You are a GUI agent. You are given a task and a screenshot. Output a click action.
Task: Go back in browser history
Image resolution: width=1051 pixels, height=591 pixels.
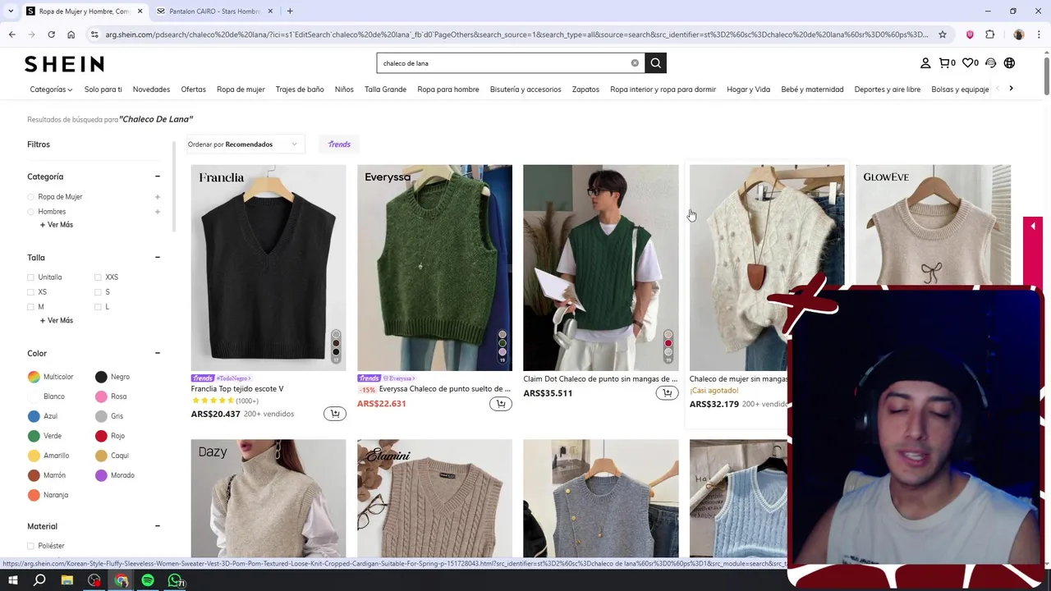11,34
